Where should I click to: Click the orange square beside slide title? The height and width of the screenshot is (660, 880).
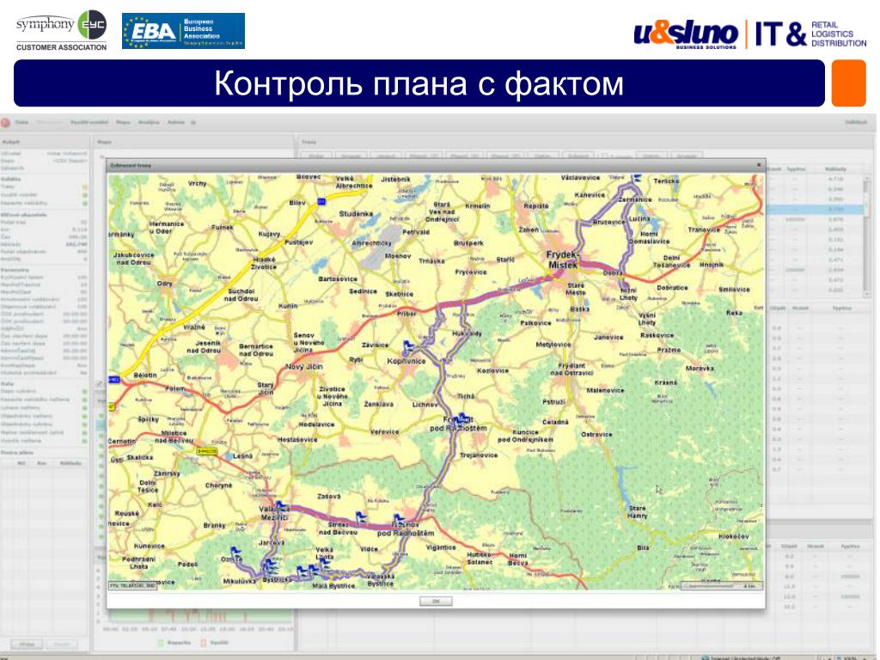[x=848, y=83]
